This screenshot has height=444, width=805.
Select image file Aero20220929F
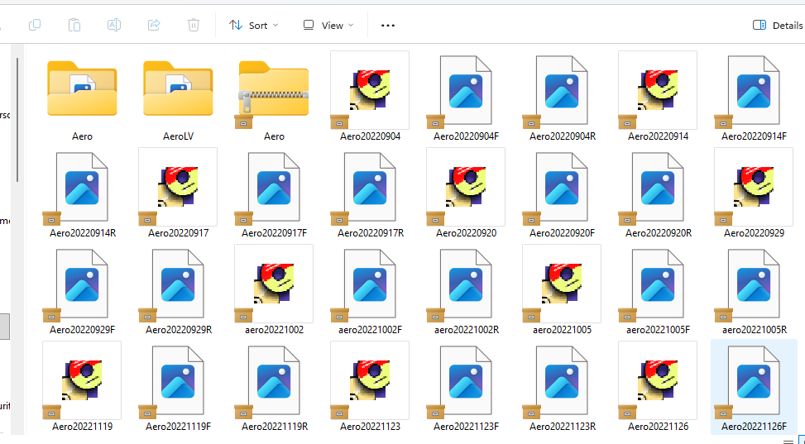82,290
